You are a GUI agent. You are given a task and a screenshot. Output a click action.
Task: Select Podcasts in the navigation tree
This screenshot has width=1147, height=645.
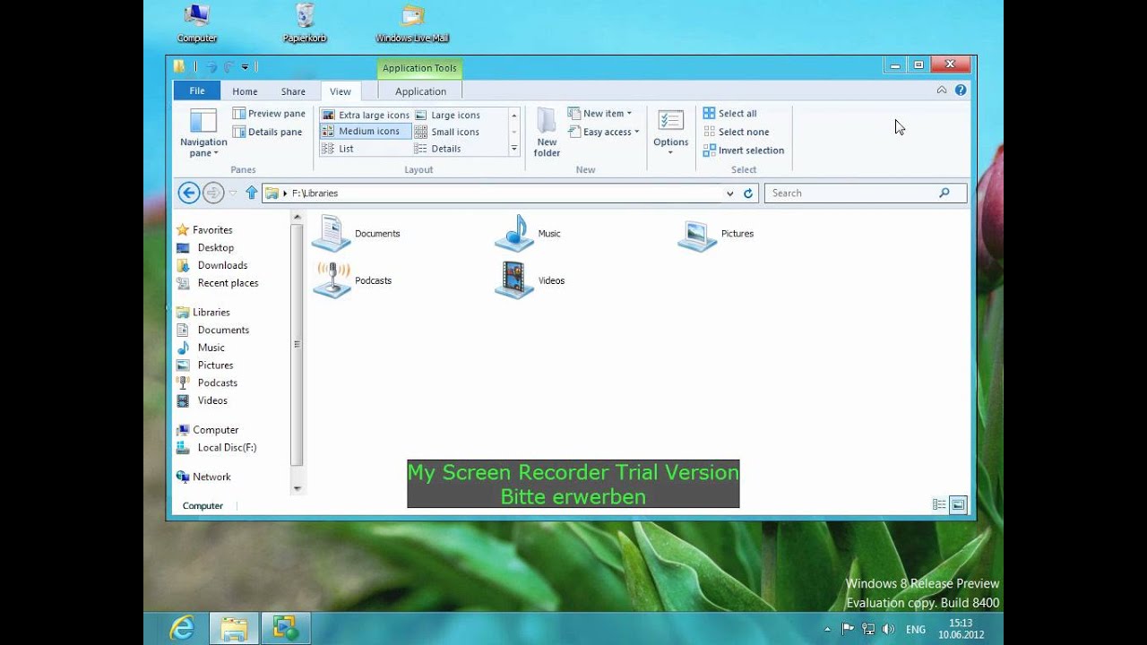(207, 383)
